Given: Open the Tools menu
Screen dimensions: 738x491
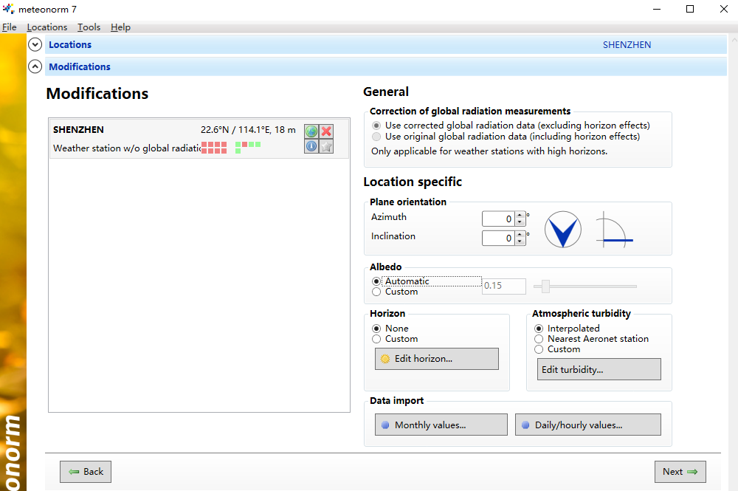Looking at the screenshot, I should (x=89, y=27).
